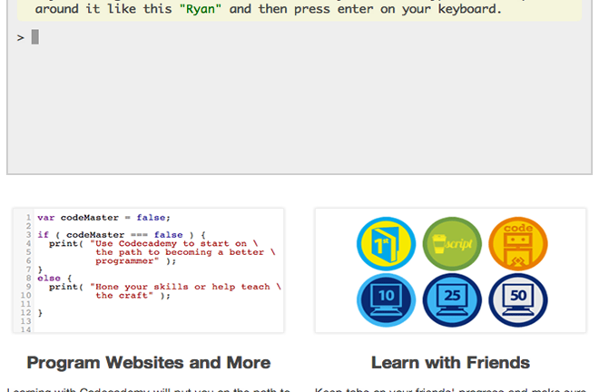
Task: Click the orange 'code' robot badge
Action: point(517,245)
